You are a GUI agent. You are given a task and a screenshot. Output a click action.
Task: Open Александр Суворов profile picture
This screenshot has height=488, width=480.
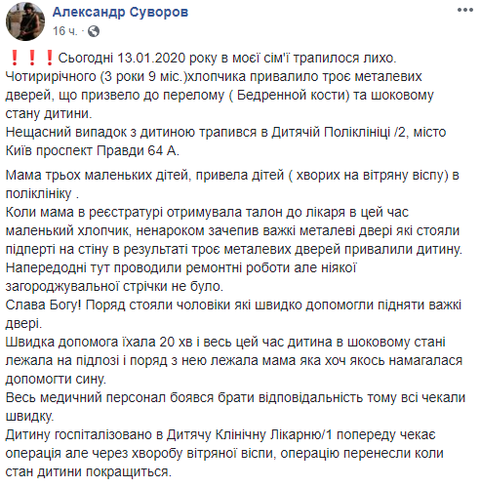pos(25,21)
